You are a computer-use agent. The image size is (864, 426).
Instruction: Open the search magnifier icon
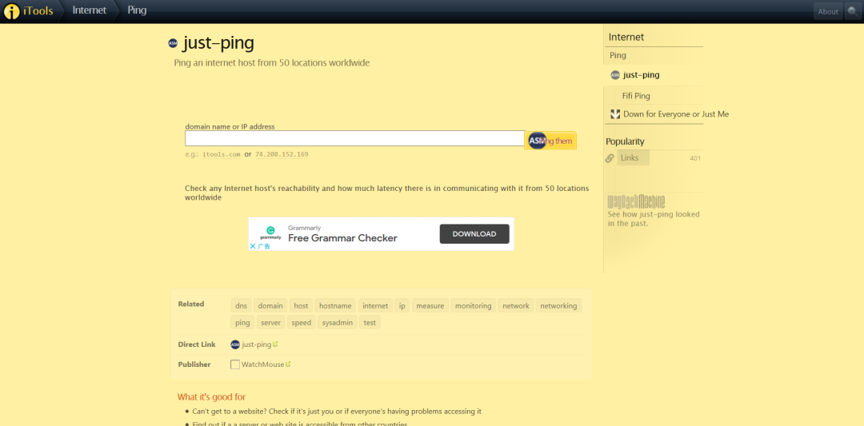point(853,11)
